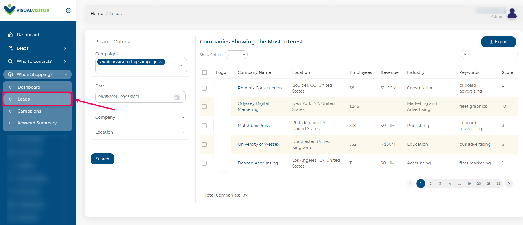Select current page 1 button

(x=421, y=184)
